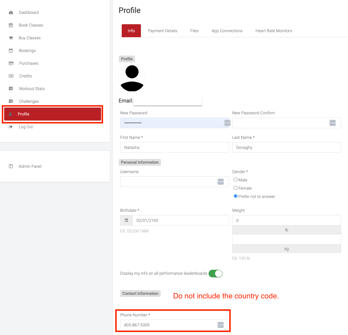Click the Last Name field with Donaghy
Viewport: 348px width, 335px height.
click(x=287, y=147)
